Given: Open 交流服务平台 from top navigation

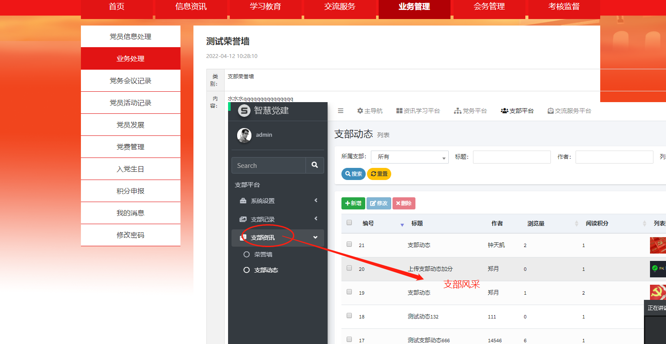Looking at the screenshot, I should point(569,111).
